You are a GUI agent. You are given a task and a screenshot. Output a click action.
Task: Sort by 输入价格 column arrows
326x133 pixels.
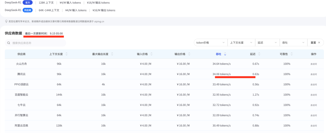(151, 54)
